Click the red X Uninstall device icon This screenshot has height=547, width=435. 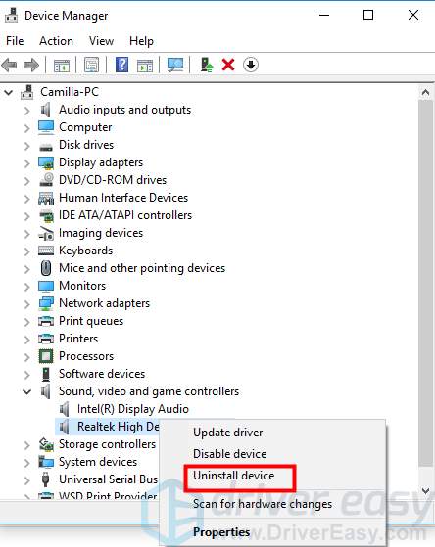(x=228, y=65)
